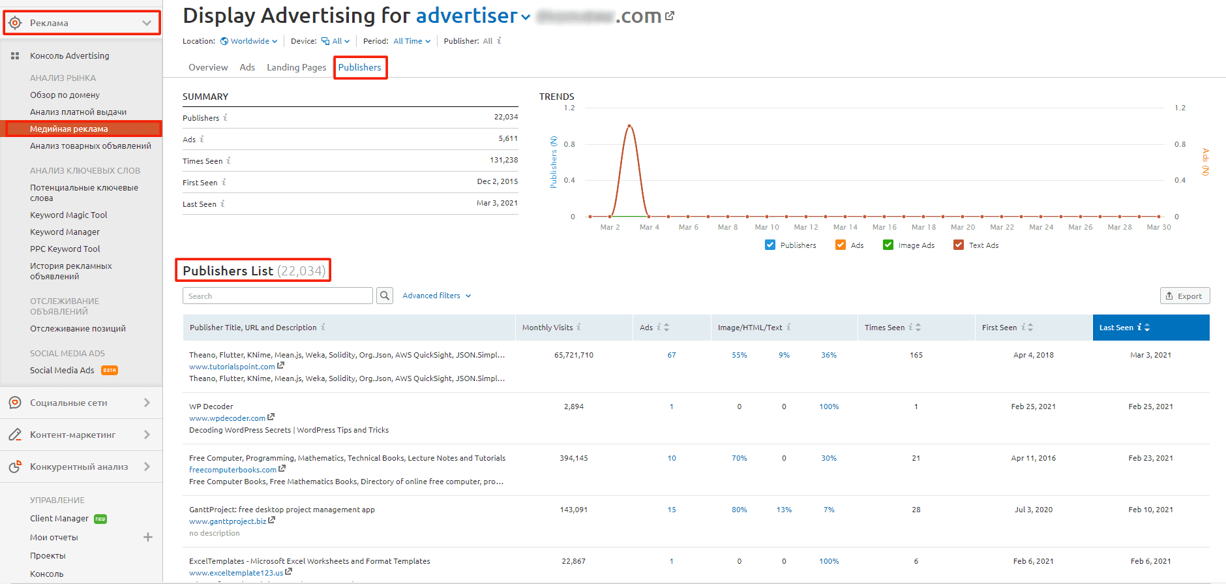
Task: Toggle the Image Ads checkbox
Action: [x=888, y=245]
